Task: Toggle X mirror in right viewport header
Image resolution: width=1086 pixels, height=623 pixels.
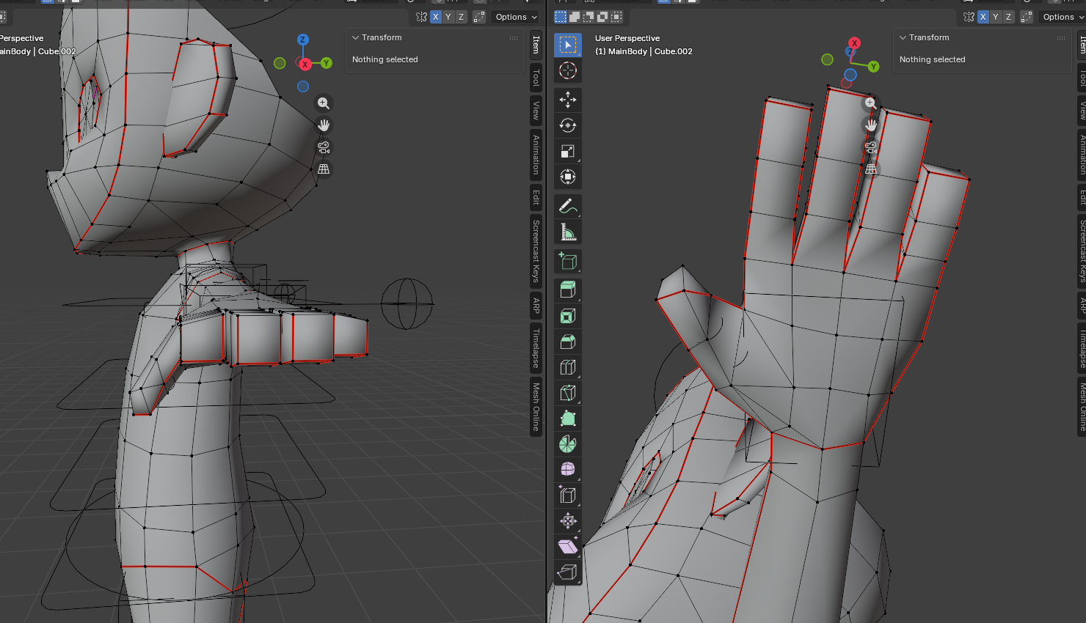Action: tap(983, 17)
